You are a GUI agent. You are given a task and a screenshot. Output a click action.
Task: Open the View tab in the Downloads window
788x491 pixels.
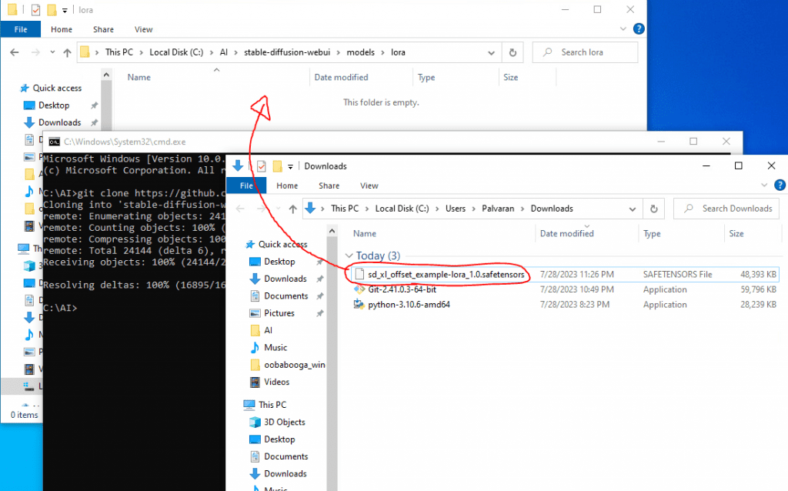[x=369, y=185]
